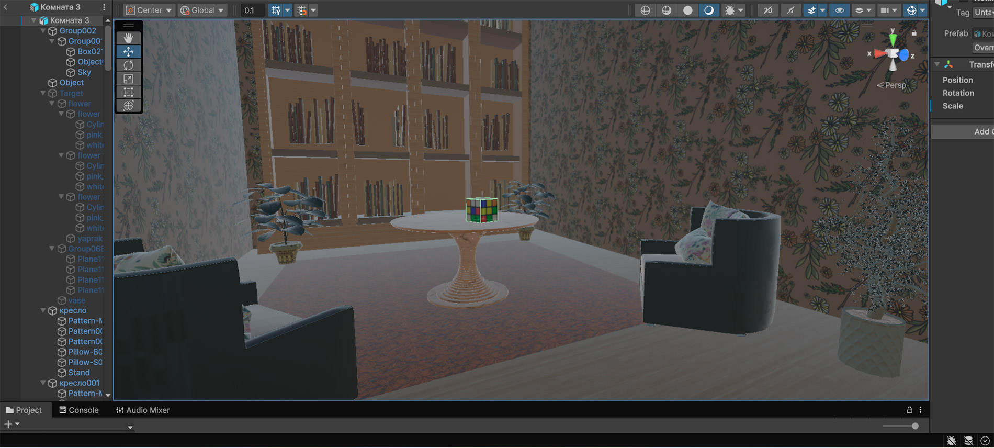The width and height of the screenshot is (994, 448).
Task: Switch to wireframe draw mode
Action: pos(645,10)
